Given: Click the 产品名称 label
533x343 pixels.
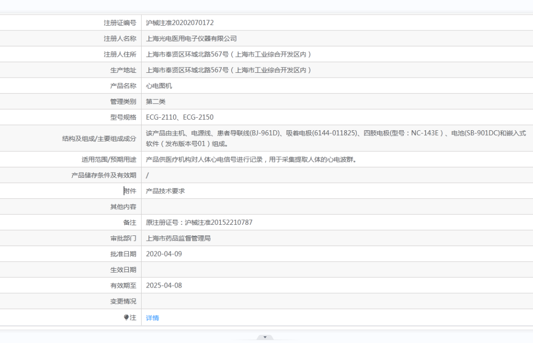Looking at the screenshot, I should 123,86.
